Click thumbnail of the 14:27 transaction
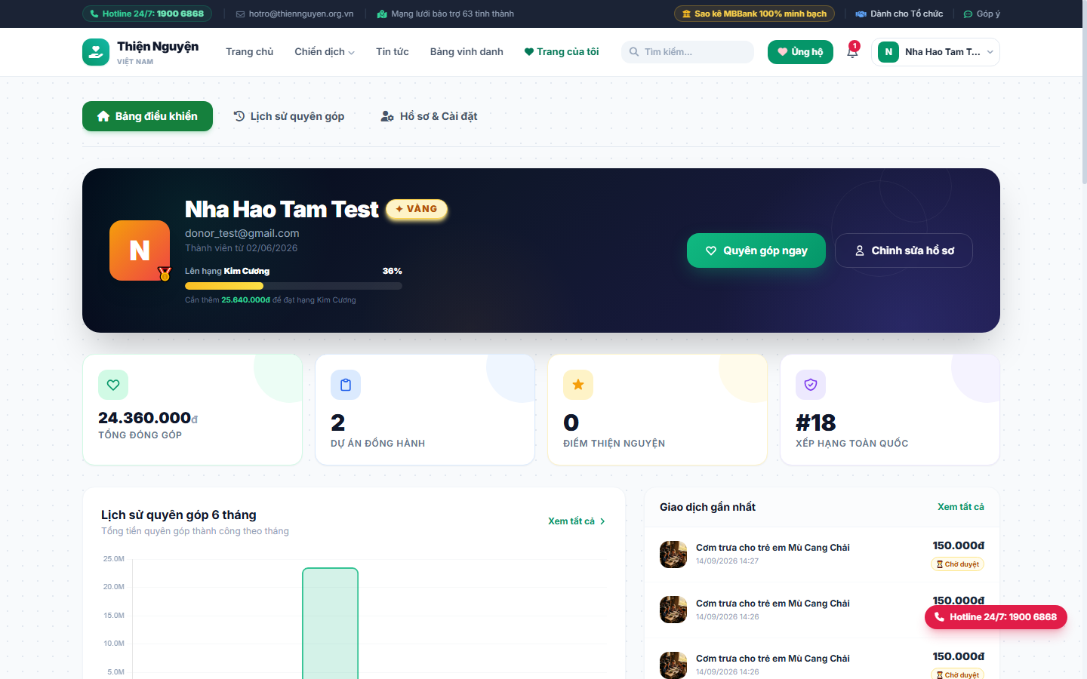The width and height of the screenshot is (1087, 679). point(673,554)
